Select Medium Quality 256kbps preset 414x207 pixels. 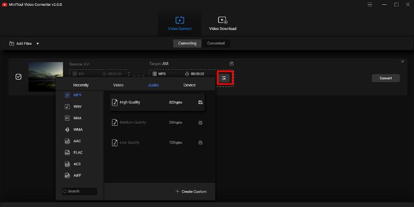(x=157, y=123)
